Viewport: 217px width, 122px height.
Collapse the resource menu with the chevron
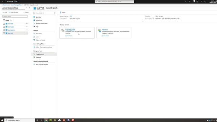click(56, 12)
